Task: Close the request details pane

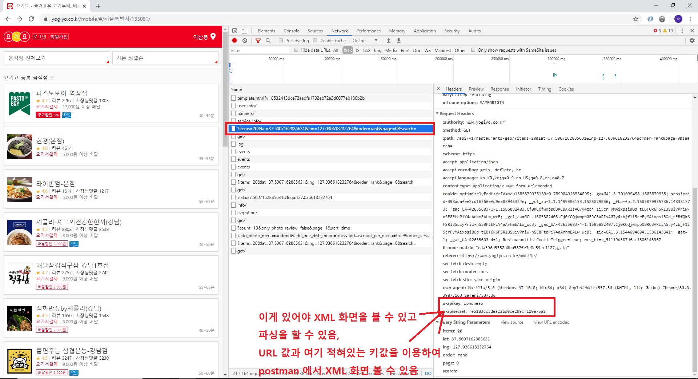Action: coord(438,89)
